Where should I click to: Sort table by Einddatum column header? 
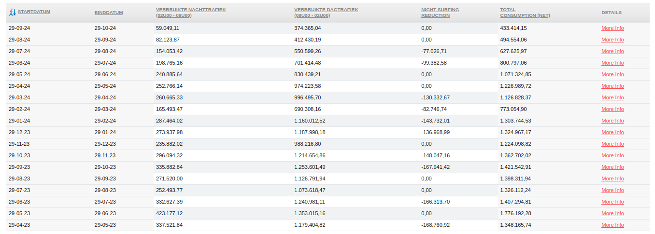pyautogui.click(x=108, y=13)
